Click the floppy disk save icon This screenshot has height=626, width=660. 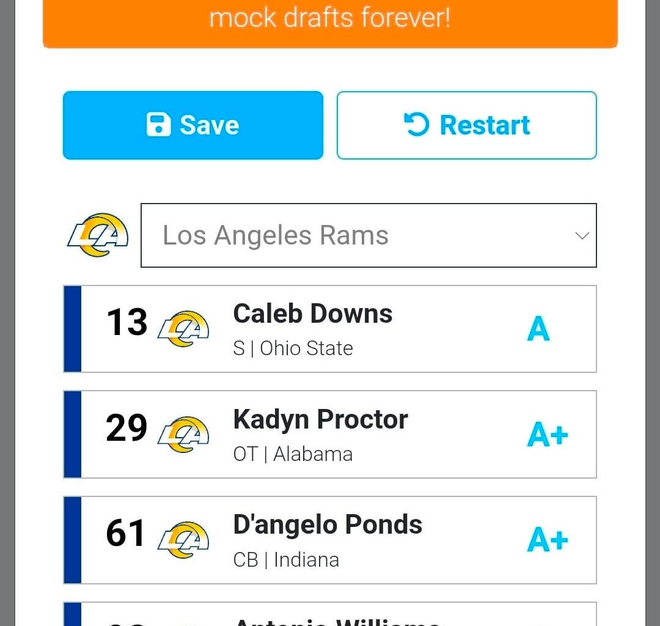pyautogui.click(x=160, y=125)
